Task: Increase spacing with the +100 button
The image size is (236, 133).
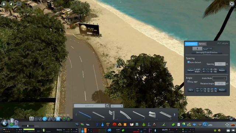Action: coord(215,69)
